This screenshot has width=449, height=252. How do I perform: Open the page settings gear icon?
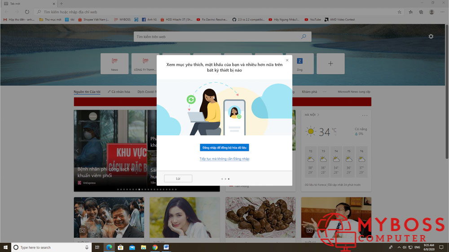[x=431, y=37]
